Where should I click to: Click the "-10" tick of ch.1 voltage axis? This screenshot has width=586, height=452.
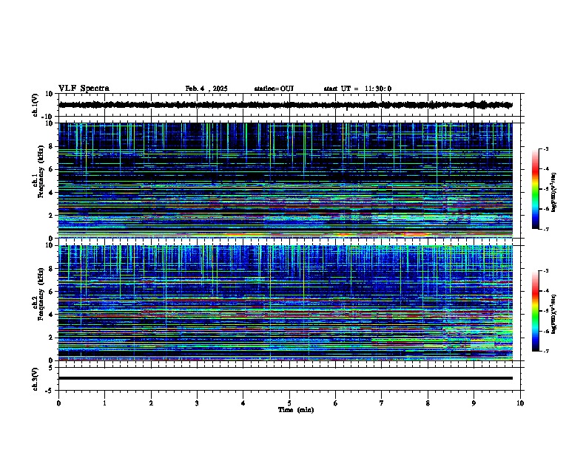click(48, 117)
